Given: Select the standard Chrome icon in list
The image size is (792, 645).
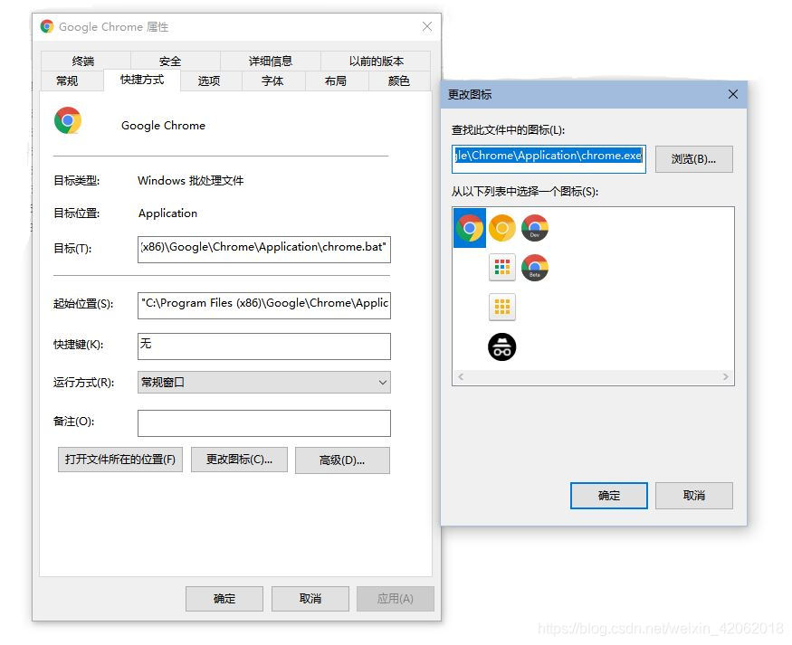Looking at the screenshot, I should click(x=470, y=228).
